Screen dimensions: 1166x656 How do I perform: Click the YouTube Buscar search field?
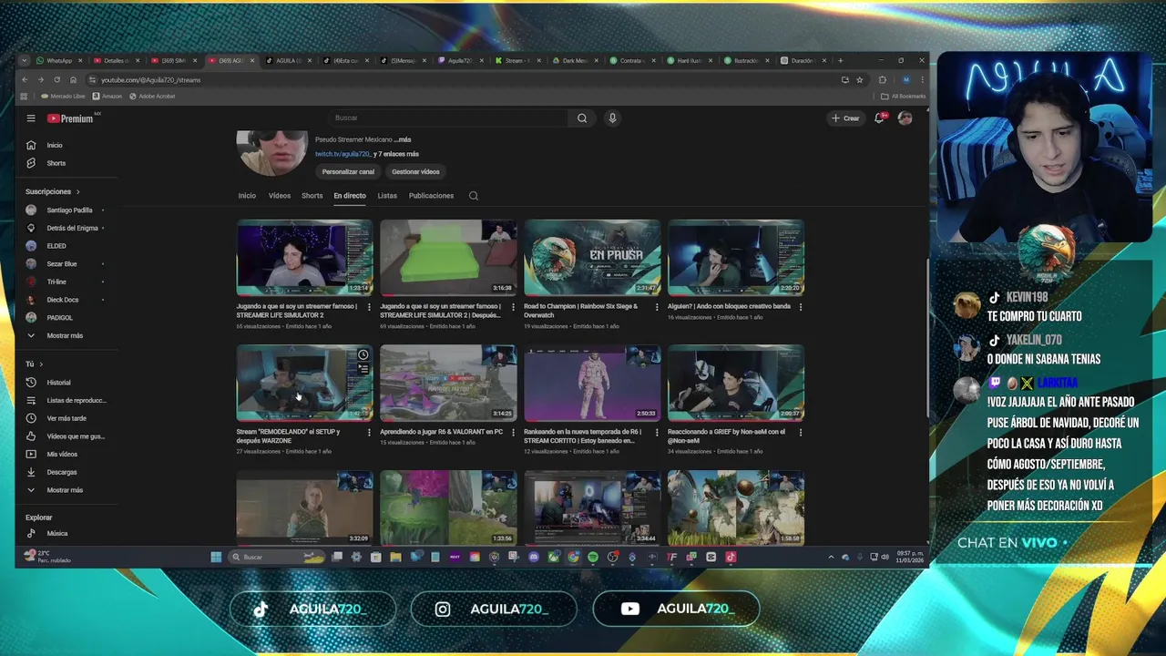pyautogui.click(x=449, y=118)
